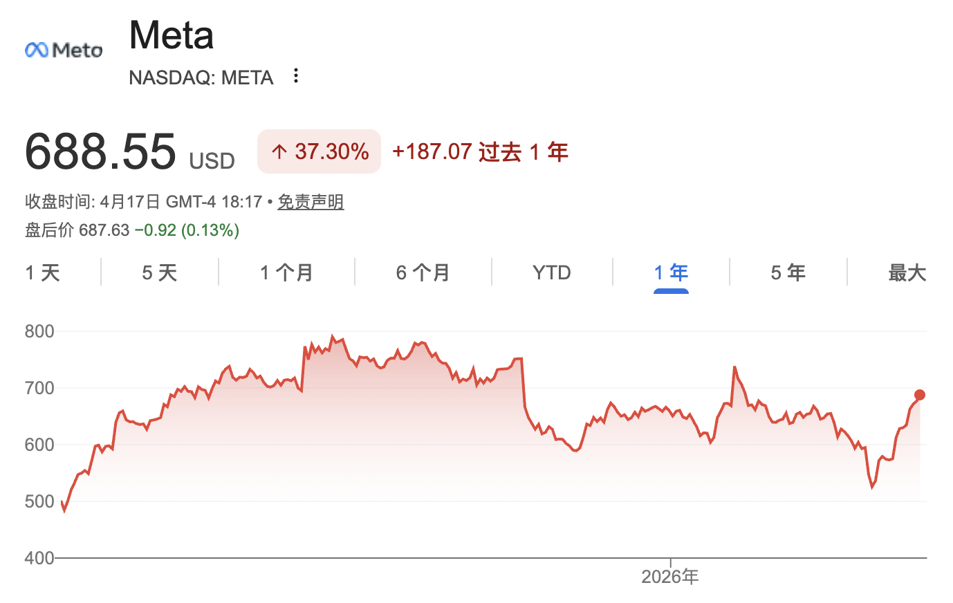953x603 pixels.
Task: Click the upward arrow in the 37.30% badge
Action: click(279, 151)
